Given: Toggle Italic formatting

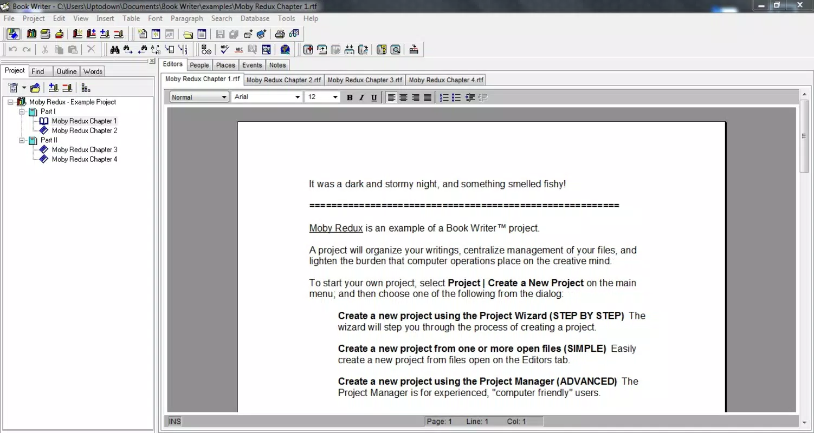Looking at the screenshot, I should pyautogui.click(x=361, y=97).
